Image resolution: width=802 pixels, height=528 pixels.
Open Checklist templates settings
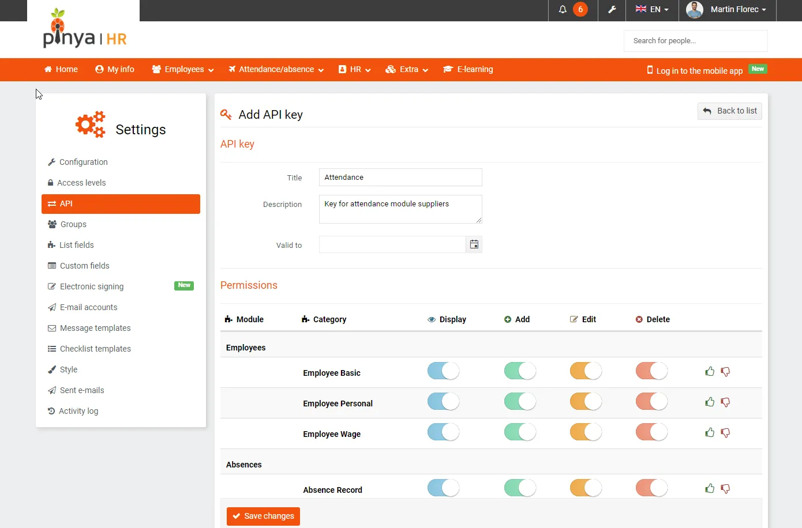[x=121, y=349]
